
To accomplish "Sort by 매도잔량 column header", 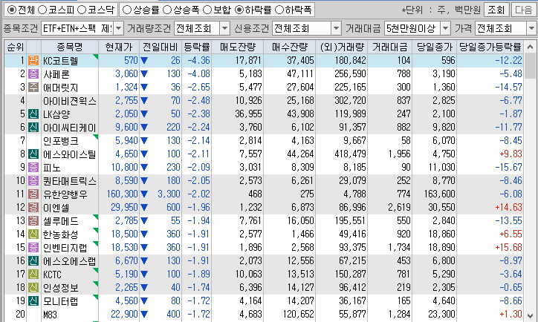I will tap(238, 47).
